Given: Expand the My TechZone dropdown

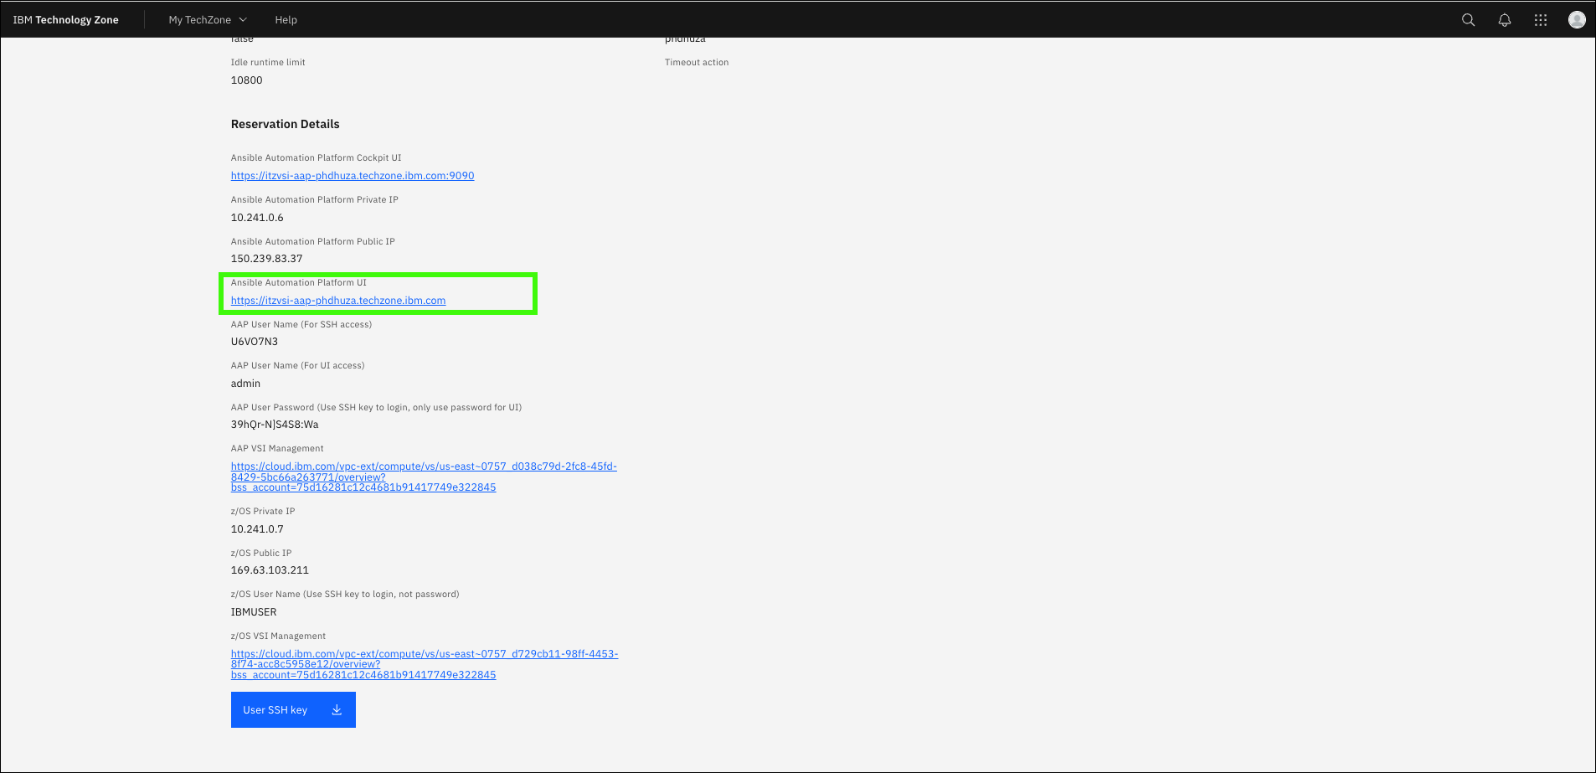Looking at the screenshot, I should 208,20.
